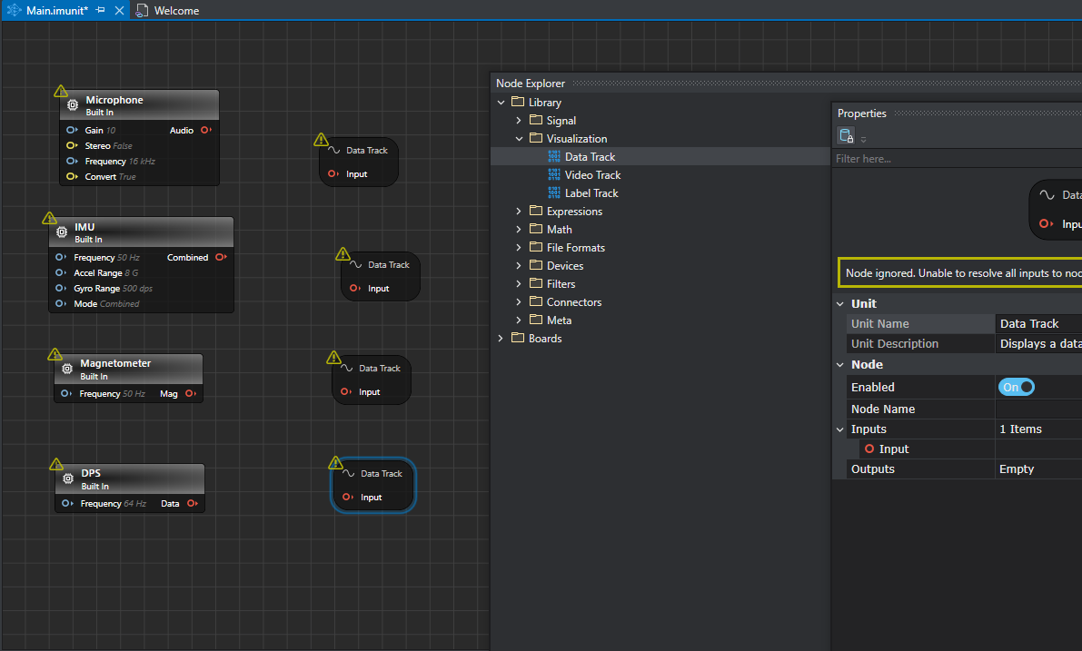Click the Microphone Convert True value
Image resolution: width=1082 pixels, height=651 pixels.
tap(128, 176)
